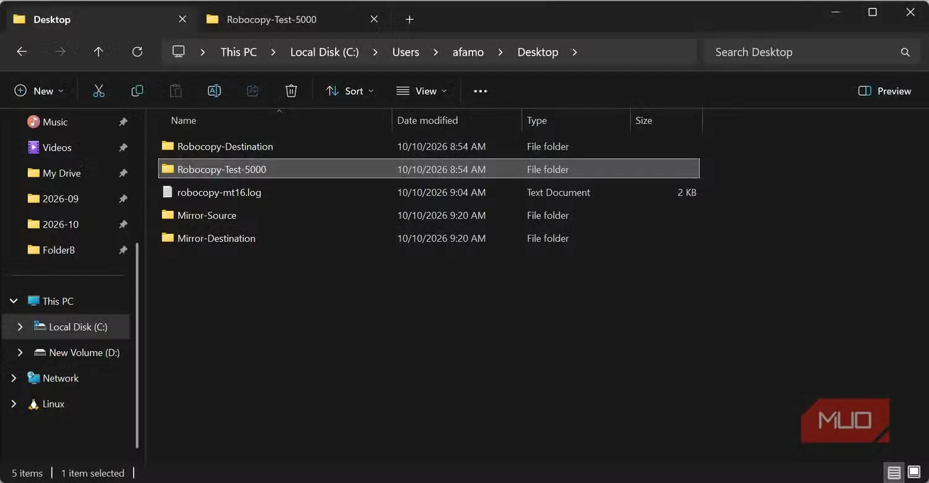Collapse the This PC tree node
This screenshot has height=483, width=929.
point(14,301)
